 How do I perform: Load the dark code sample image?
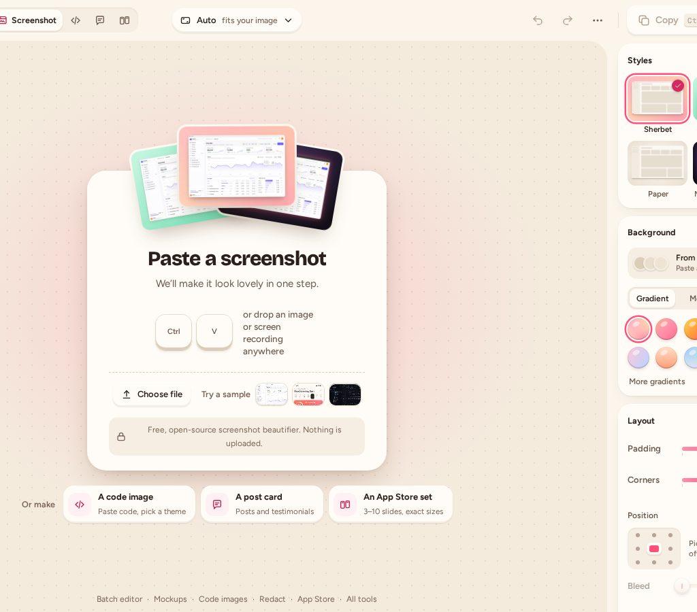click(x=345, y=394)
